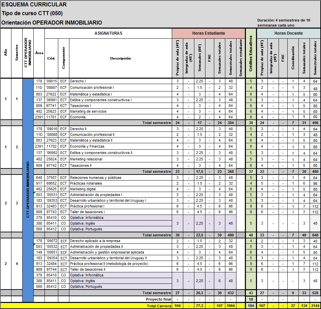Select the ESQUEMA CURRICULAR title
This screenshot has height=309, width=321.
click(x=34, y=4)
